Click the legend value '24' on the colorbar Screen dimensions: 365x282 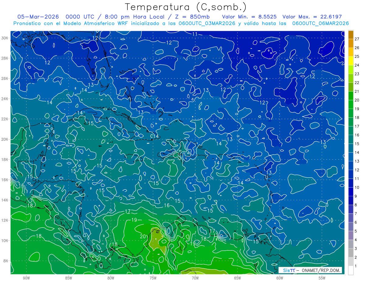[x=357, y=65]
